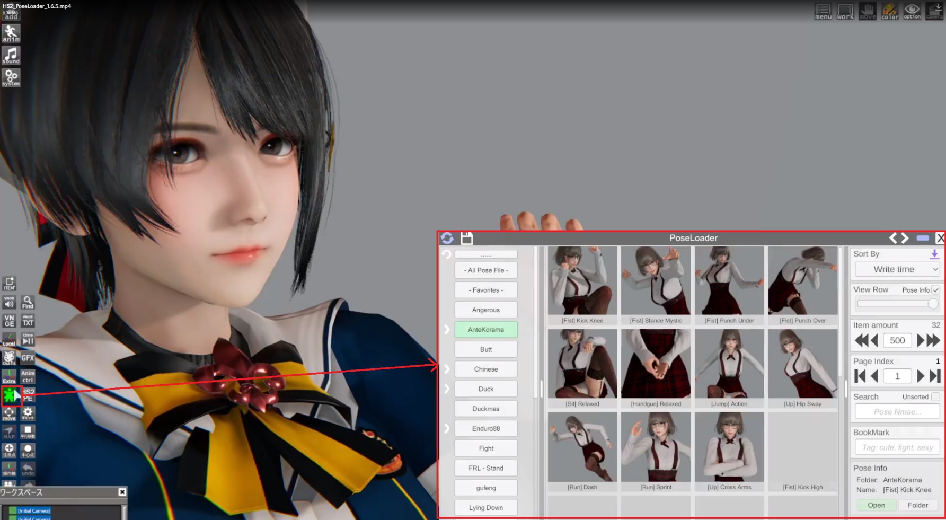The image size is (946, 520).
Task: Click the dotted parent folder button
Action: [486, 254]
